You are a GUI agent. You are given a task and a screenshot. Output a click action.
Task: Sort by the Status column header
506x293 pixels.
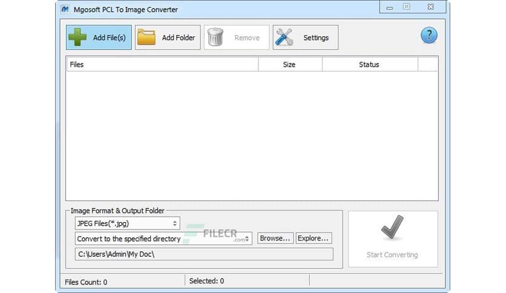click(369, 64)
